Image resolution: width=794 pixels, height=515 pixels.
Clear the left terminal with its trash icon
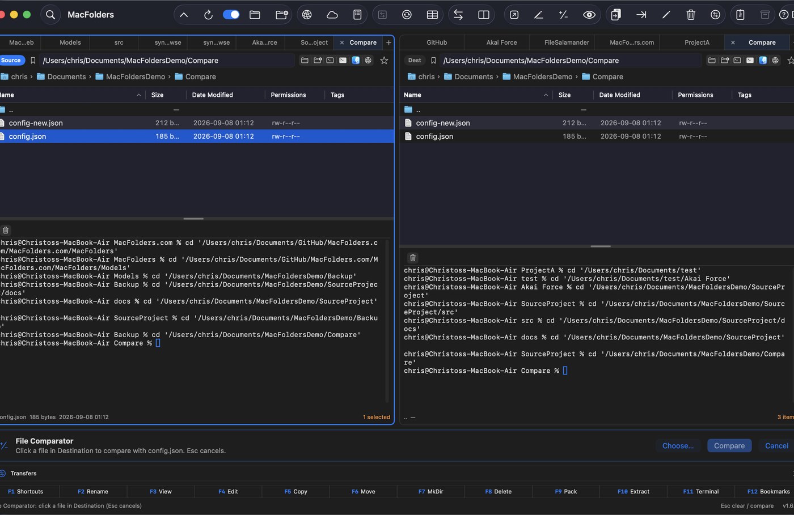[x=6, y=230]
